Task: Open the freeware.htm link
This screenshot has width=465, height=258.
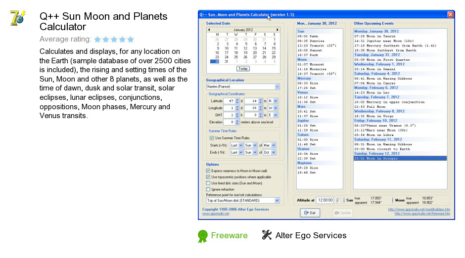Action: 422,214
